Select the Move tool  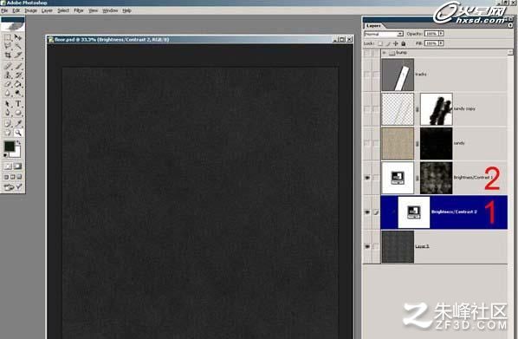click(x=18, y=37)
